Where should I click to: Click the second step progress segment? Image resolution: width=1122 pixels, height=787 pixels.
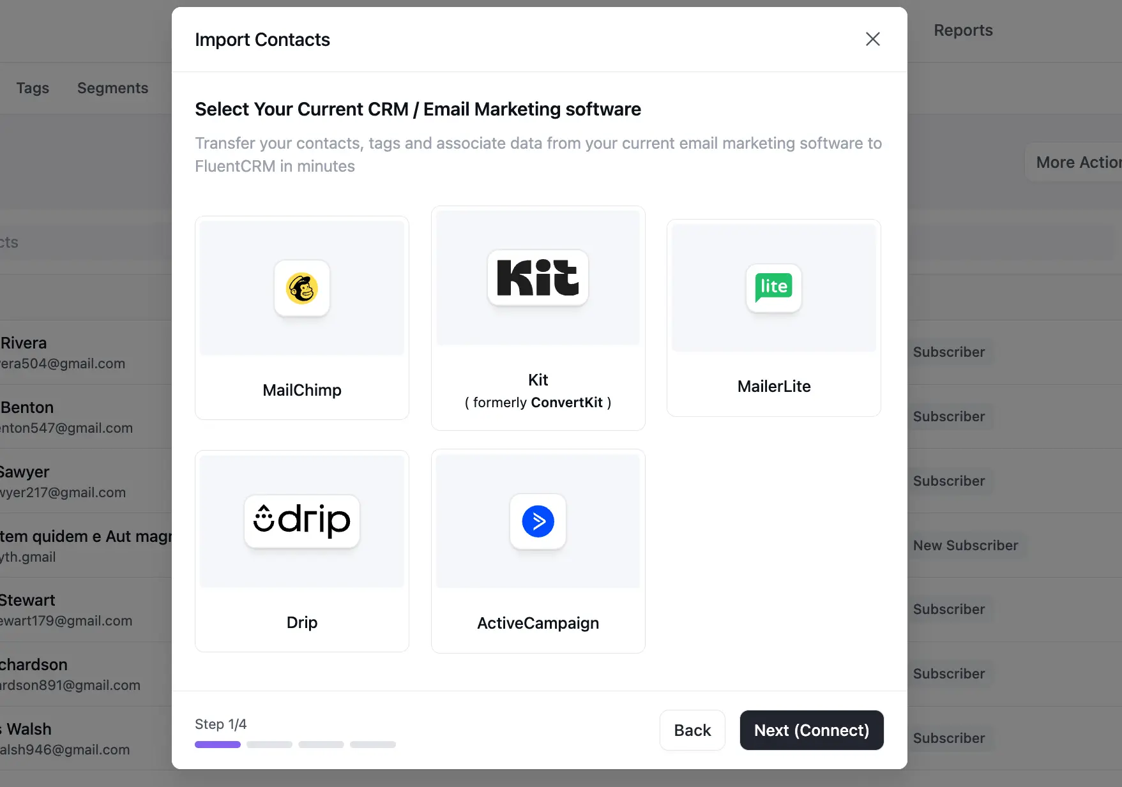pos(269,744)
